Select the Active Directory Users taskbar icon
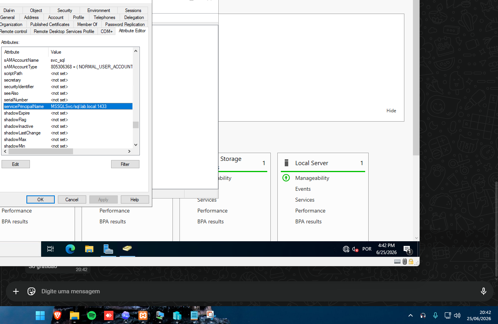The height and width of the screenshot is (324, 498). pyautogui.click(x=127, y=249)
